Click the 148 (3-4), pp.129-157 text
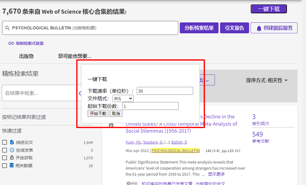The width and height of the screenshot is (306, 185). point(223,151)
